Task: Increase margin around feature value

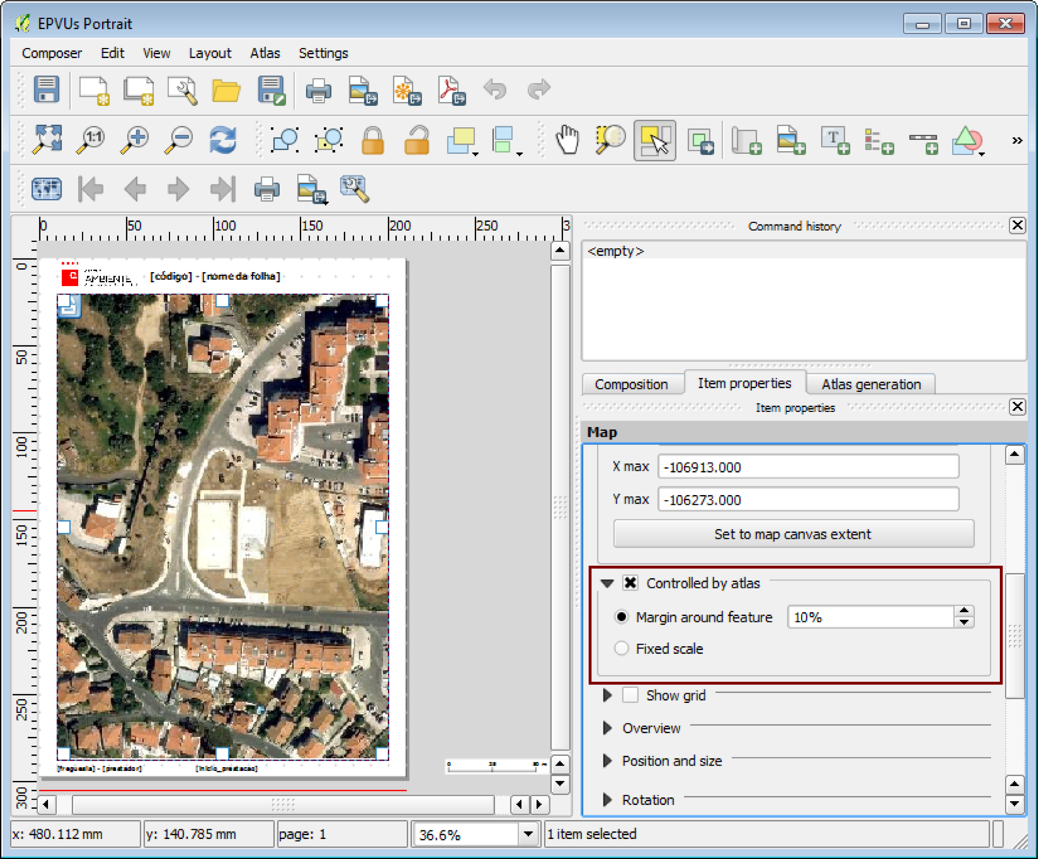Action: (x=964, y=611)
